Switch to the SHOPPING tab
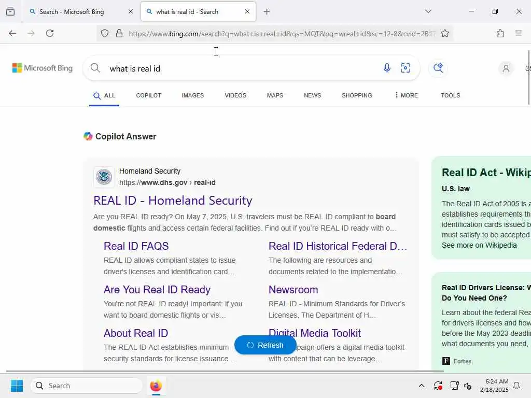The height and width of the screenshot is (398, 531). [x=357, y=95]
